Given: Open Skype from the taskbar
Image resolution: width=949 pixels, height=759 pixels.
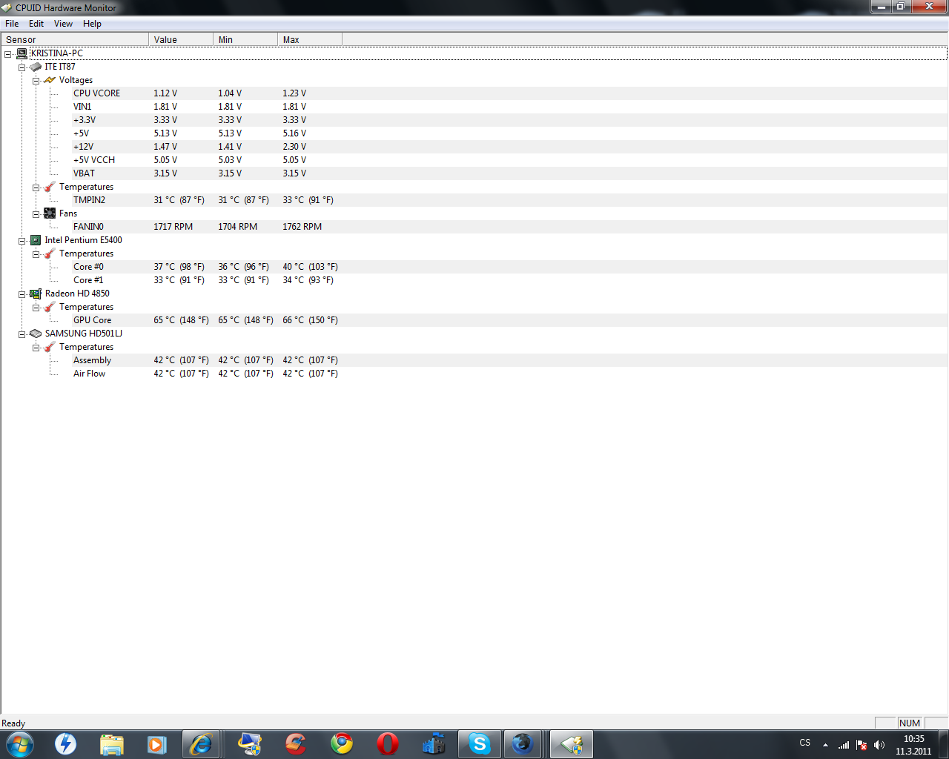Looking at the screenshot, I should [480, 743].
